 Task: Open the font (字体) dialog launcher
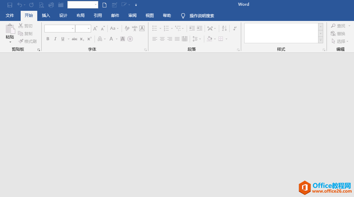point(145,50)
